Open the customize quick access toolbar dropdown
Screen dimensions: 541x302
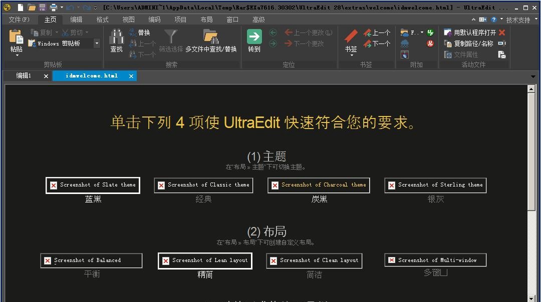(96, 7)
